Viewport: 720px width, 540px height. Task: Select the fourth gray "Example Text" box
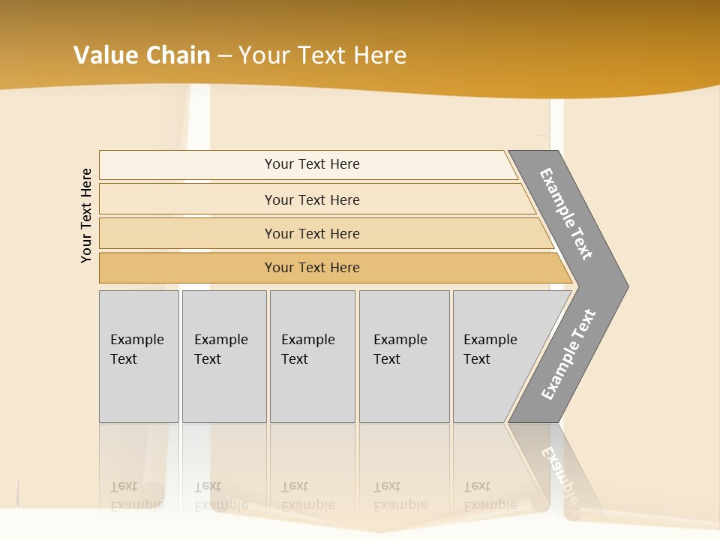point(403,356)
